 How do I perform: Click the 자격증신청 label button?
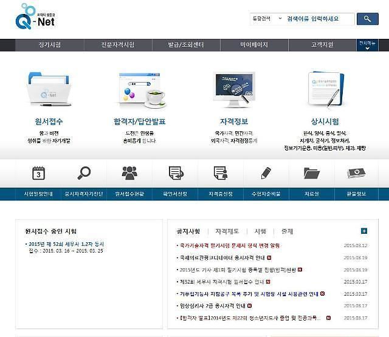click(x=221, y=194)
